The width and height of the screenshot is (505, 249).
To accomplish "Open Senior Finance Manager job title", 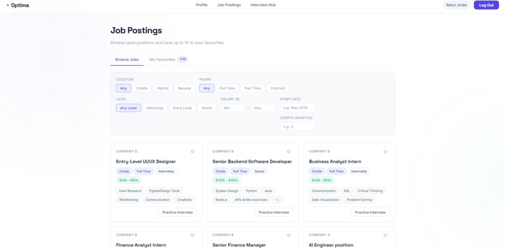I will (x=239, y=245).
